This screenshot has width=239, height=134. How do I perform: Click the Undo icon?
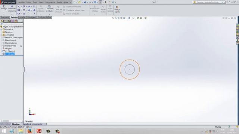95,2
